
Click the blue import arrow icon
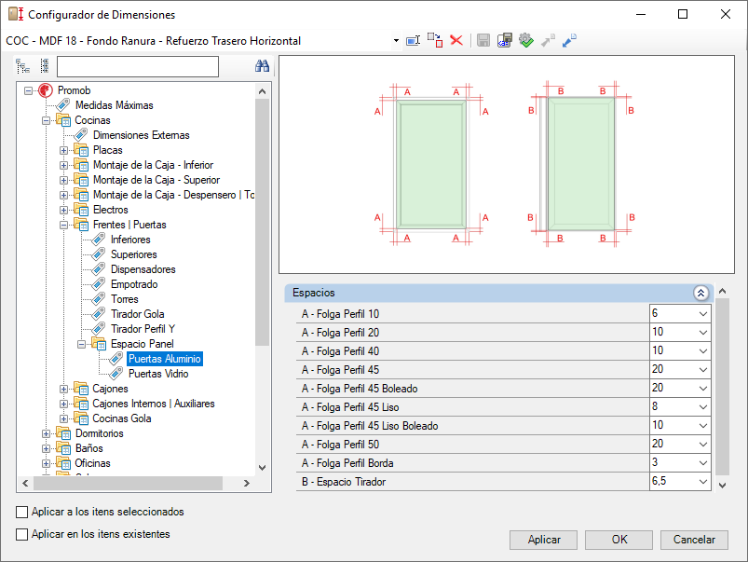pyautogui.click(x=569, y=41)
